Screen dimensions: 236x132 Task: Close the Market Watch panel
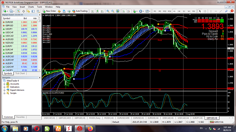(40, 15)
